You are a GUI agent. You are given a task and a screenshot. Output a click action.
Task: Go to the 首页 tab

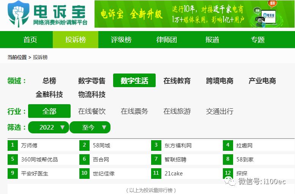30,40
